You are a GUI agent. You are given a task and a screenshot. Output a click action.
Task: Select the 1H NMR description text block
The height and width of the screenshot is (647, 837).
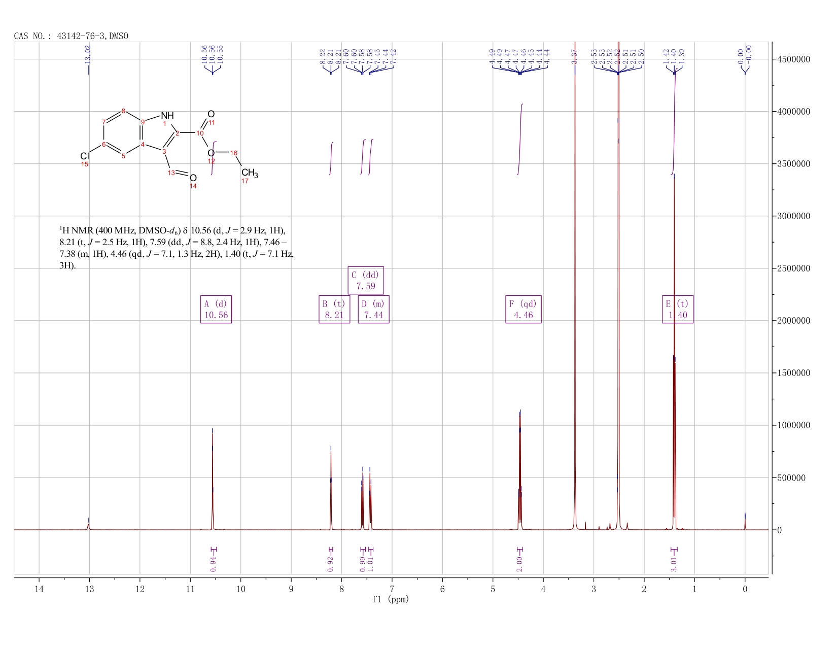tap(177, 248)
